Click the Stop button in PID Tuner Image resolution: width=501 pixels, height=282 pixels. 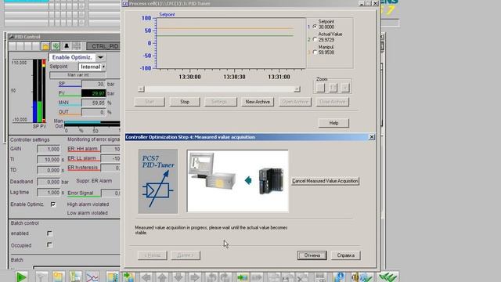[185, 102]
